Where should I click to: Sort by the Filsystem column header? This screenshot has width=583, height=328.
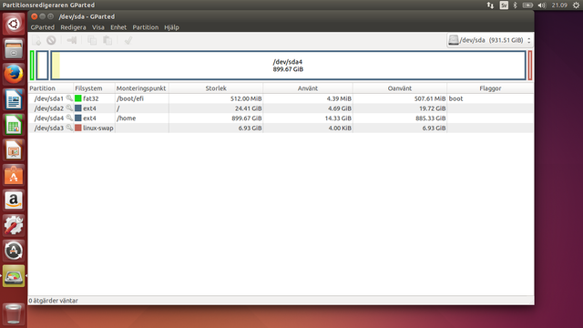tap(94, 88)
